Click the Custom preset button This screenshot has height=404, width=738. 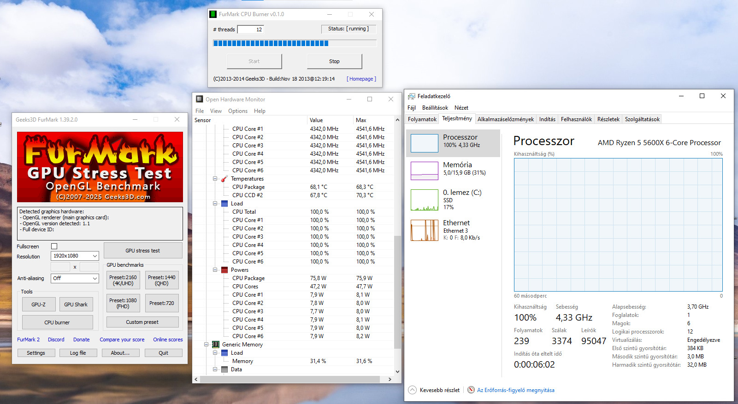pyautogui.click(x=142, y=322)
